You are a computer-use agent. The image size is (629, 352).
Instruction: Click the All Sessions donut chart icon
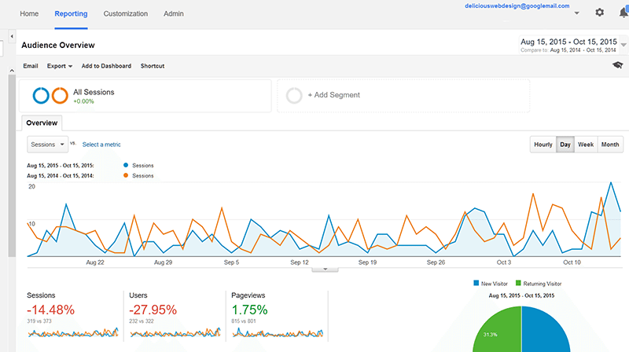coord(50,96)
